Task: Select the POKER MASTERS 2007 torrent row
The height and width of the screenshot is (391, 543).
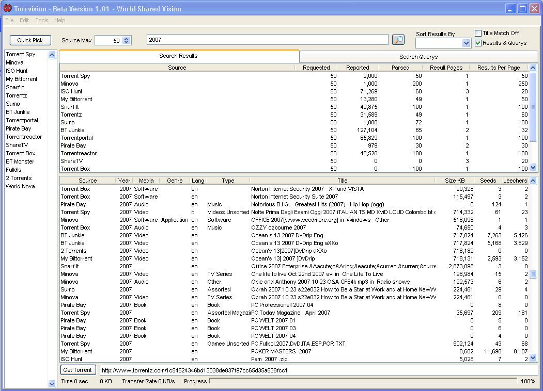Action: pyautogui.click(x=294, y=351)
